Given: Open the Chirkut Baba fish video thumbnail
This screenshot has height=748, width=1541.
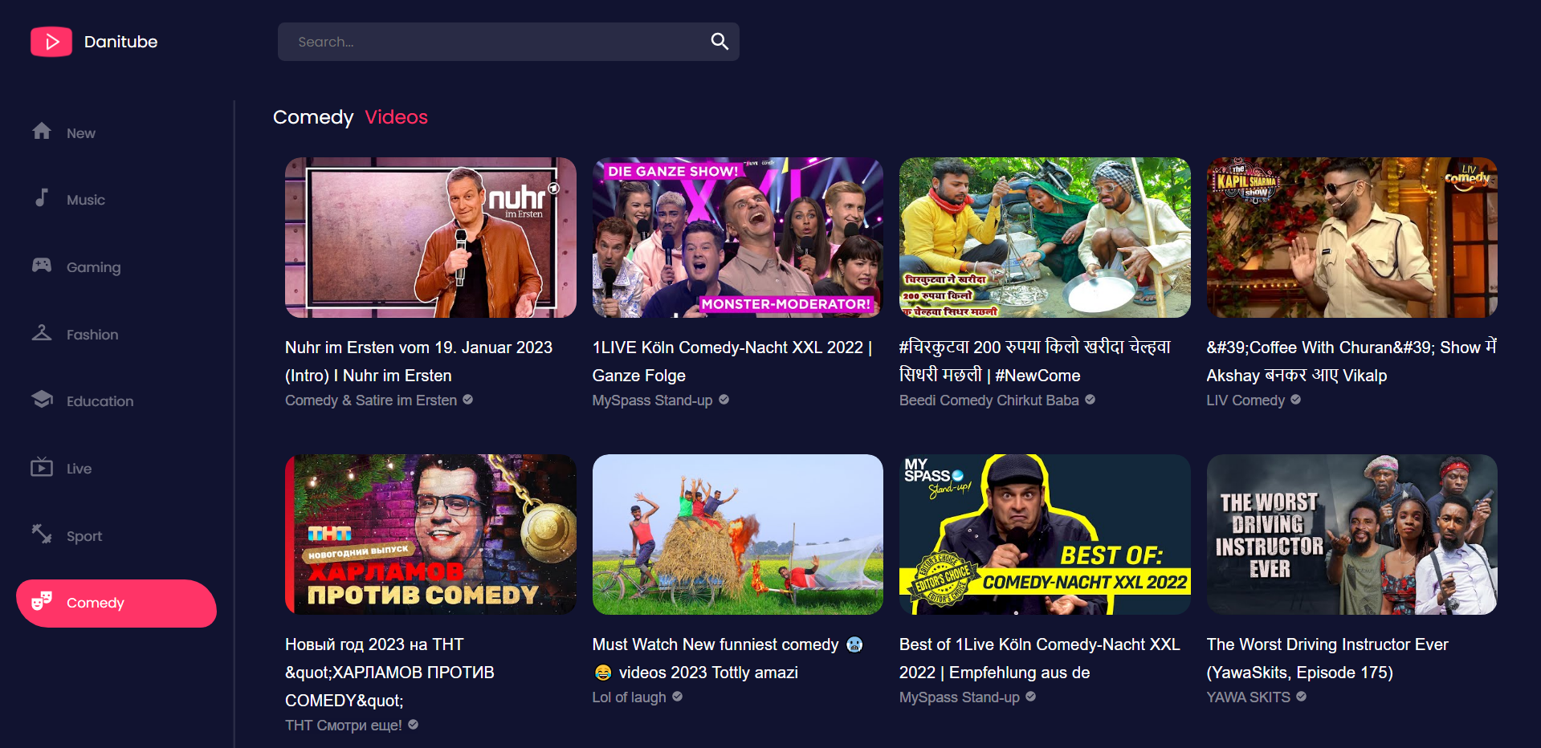Looking at the screenshot, I should click(x=1045, y=238).
